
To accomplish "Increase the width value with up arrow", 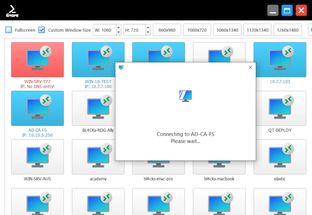I will point(119,27).
